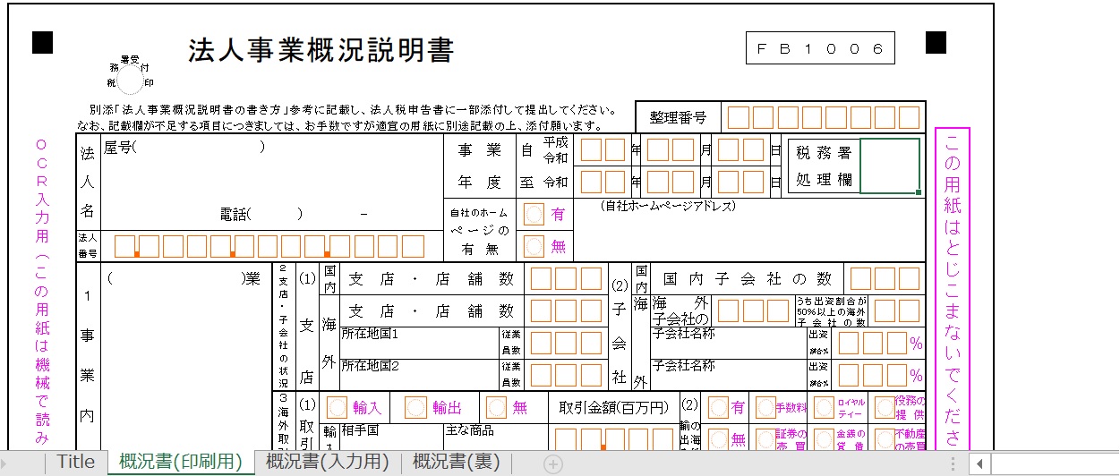Click the 法人事業概況説明書 title text
This screenshot has width=1120, height=476.
(x=321, y=50)
